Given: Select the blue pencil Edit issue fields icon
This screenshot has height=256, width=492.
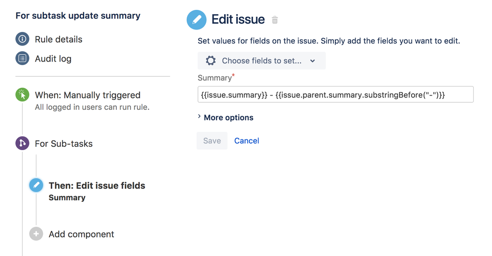Looking at the screenshot, I should pos(36,185).
